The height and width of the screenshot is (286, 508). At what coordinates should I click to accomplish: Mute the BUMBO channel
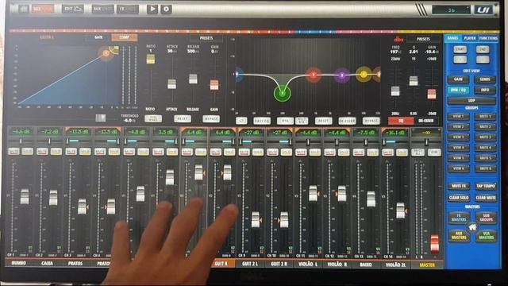click(x=13, y=152)
